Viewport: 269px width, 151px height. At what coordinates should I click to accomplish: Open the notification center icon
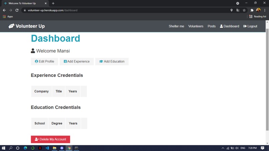click(x=262, y=148)
